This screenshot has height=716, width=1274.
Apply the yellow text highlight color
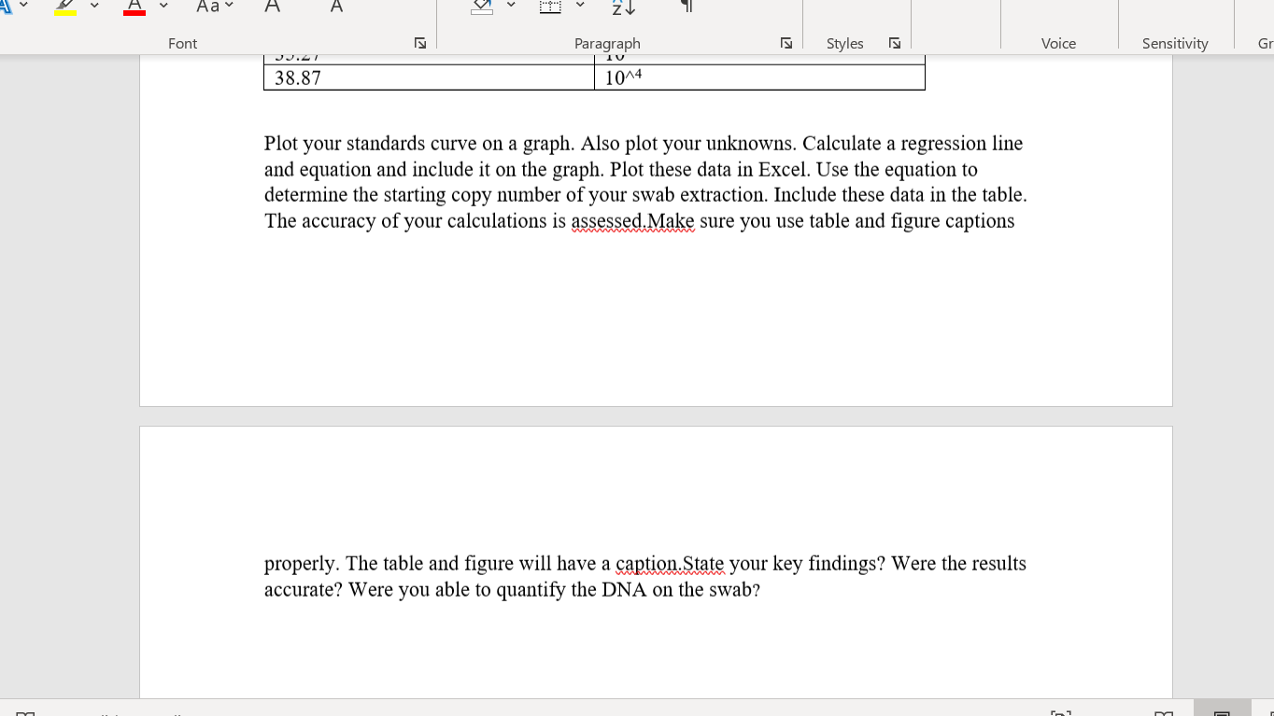[x=64, y=7]
